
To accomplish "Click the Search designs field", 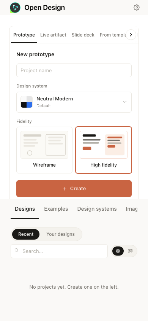I will tap(59, 251).
